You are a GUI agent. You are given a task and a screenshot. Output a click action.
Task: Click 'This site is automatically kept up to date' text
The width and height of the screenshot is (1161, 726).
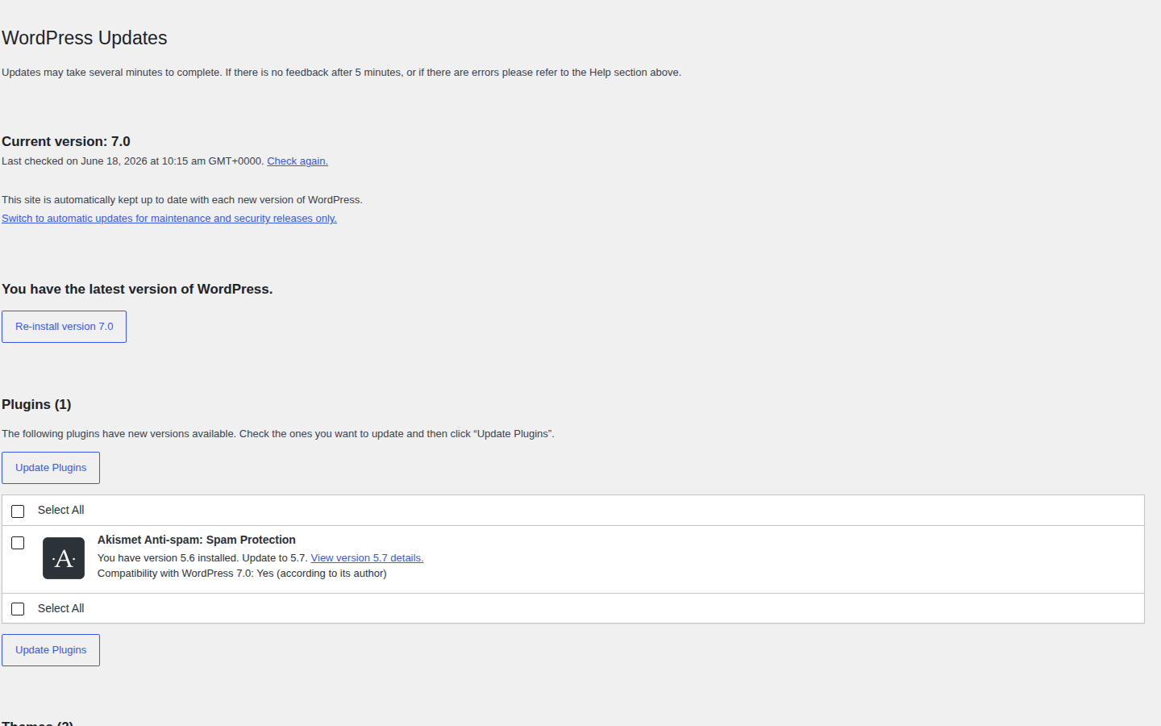[182, 200]
